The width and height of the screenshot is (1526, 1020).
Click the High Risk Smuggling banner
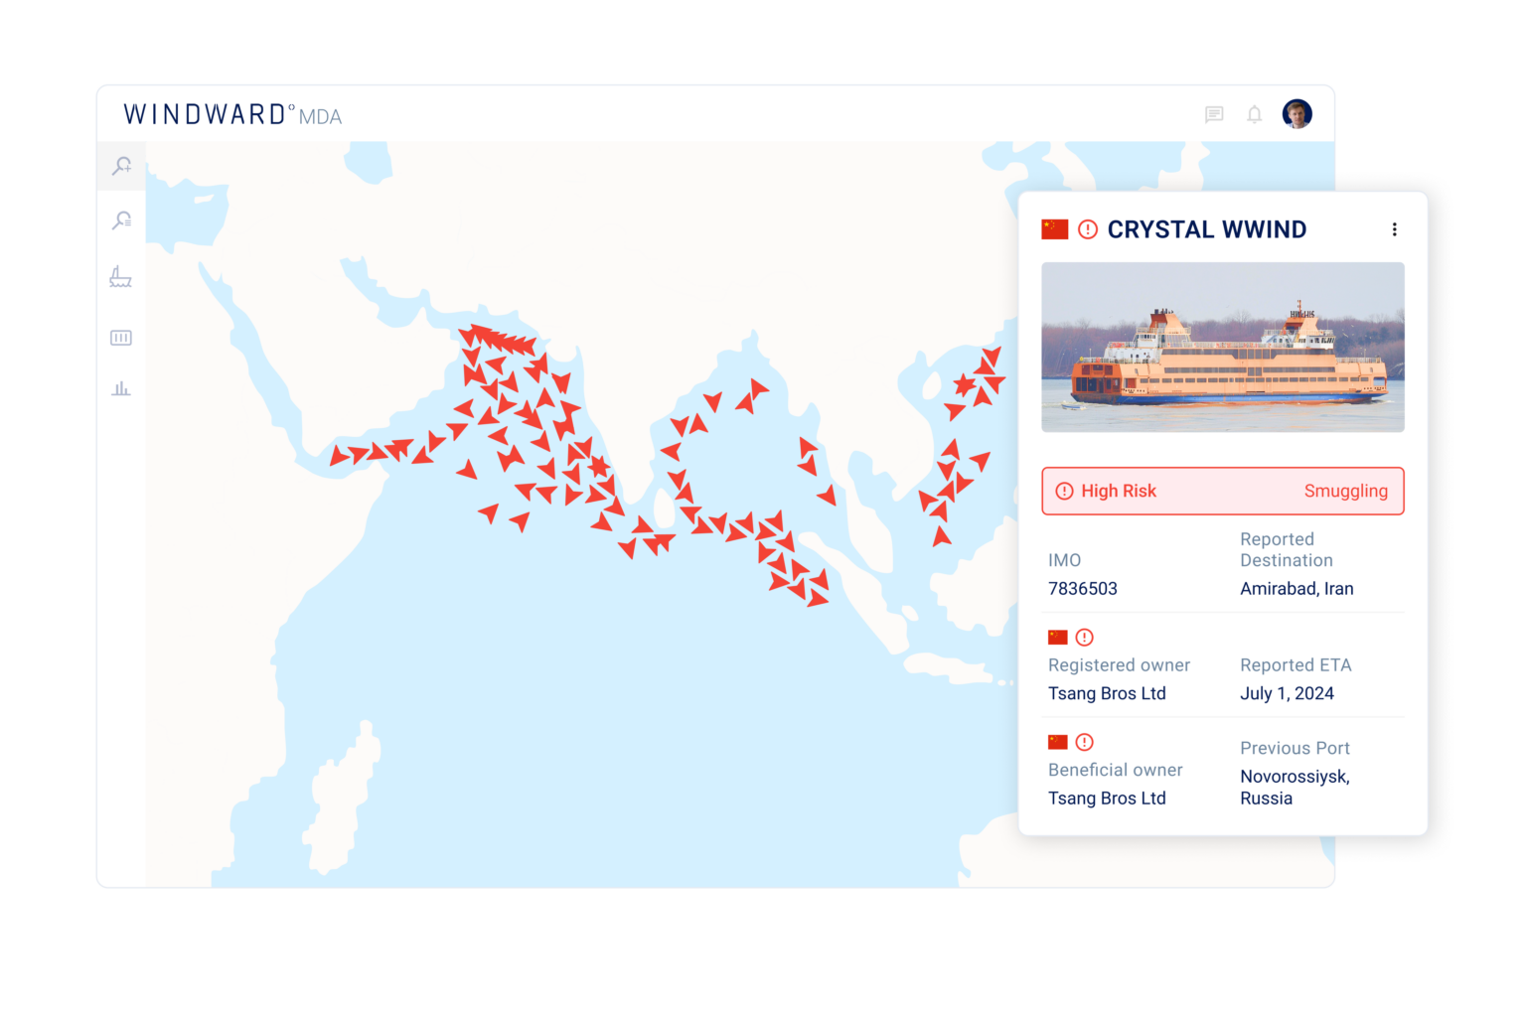point(1222,491)
